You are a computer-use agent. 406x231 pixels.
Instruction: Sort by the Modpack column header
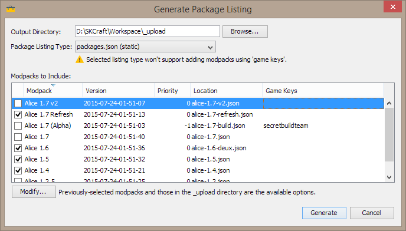click(53, 91)
